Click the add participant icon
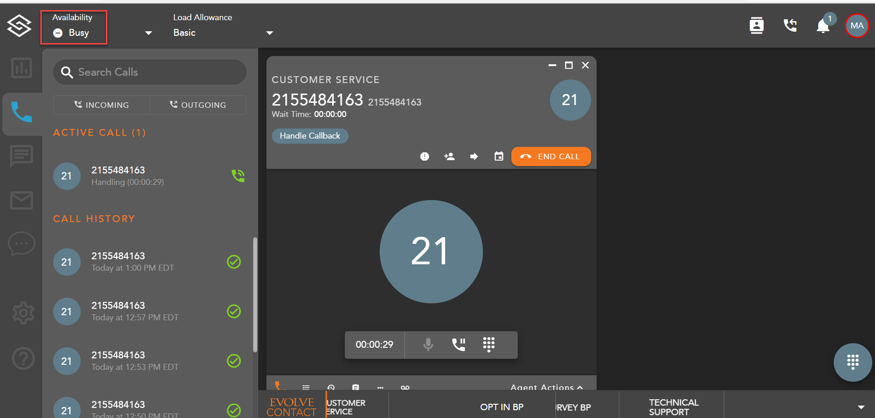875x418 pixels. [x=449, y=156]
